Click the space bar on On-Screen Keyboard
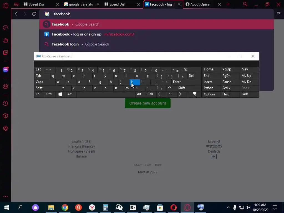 (x=106, y=94)
